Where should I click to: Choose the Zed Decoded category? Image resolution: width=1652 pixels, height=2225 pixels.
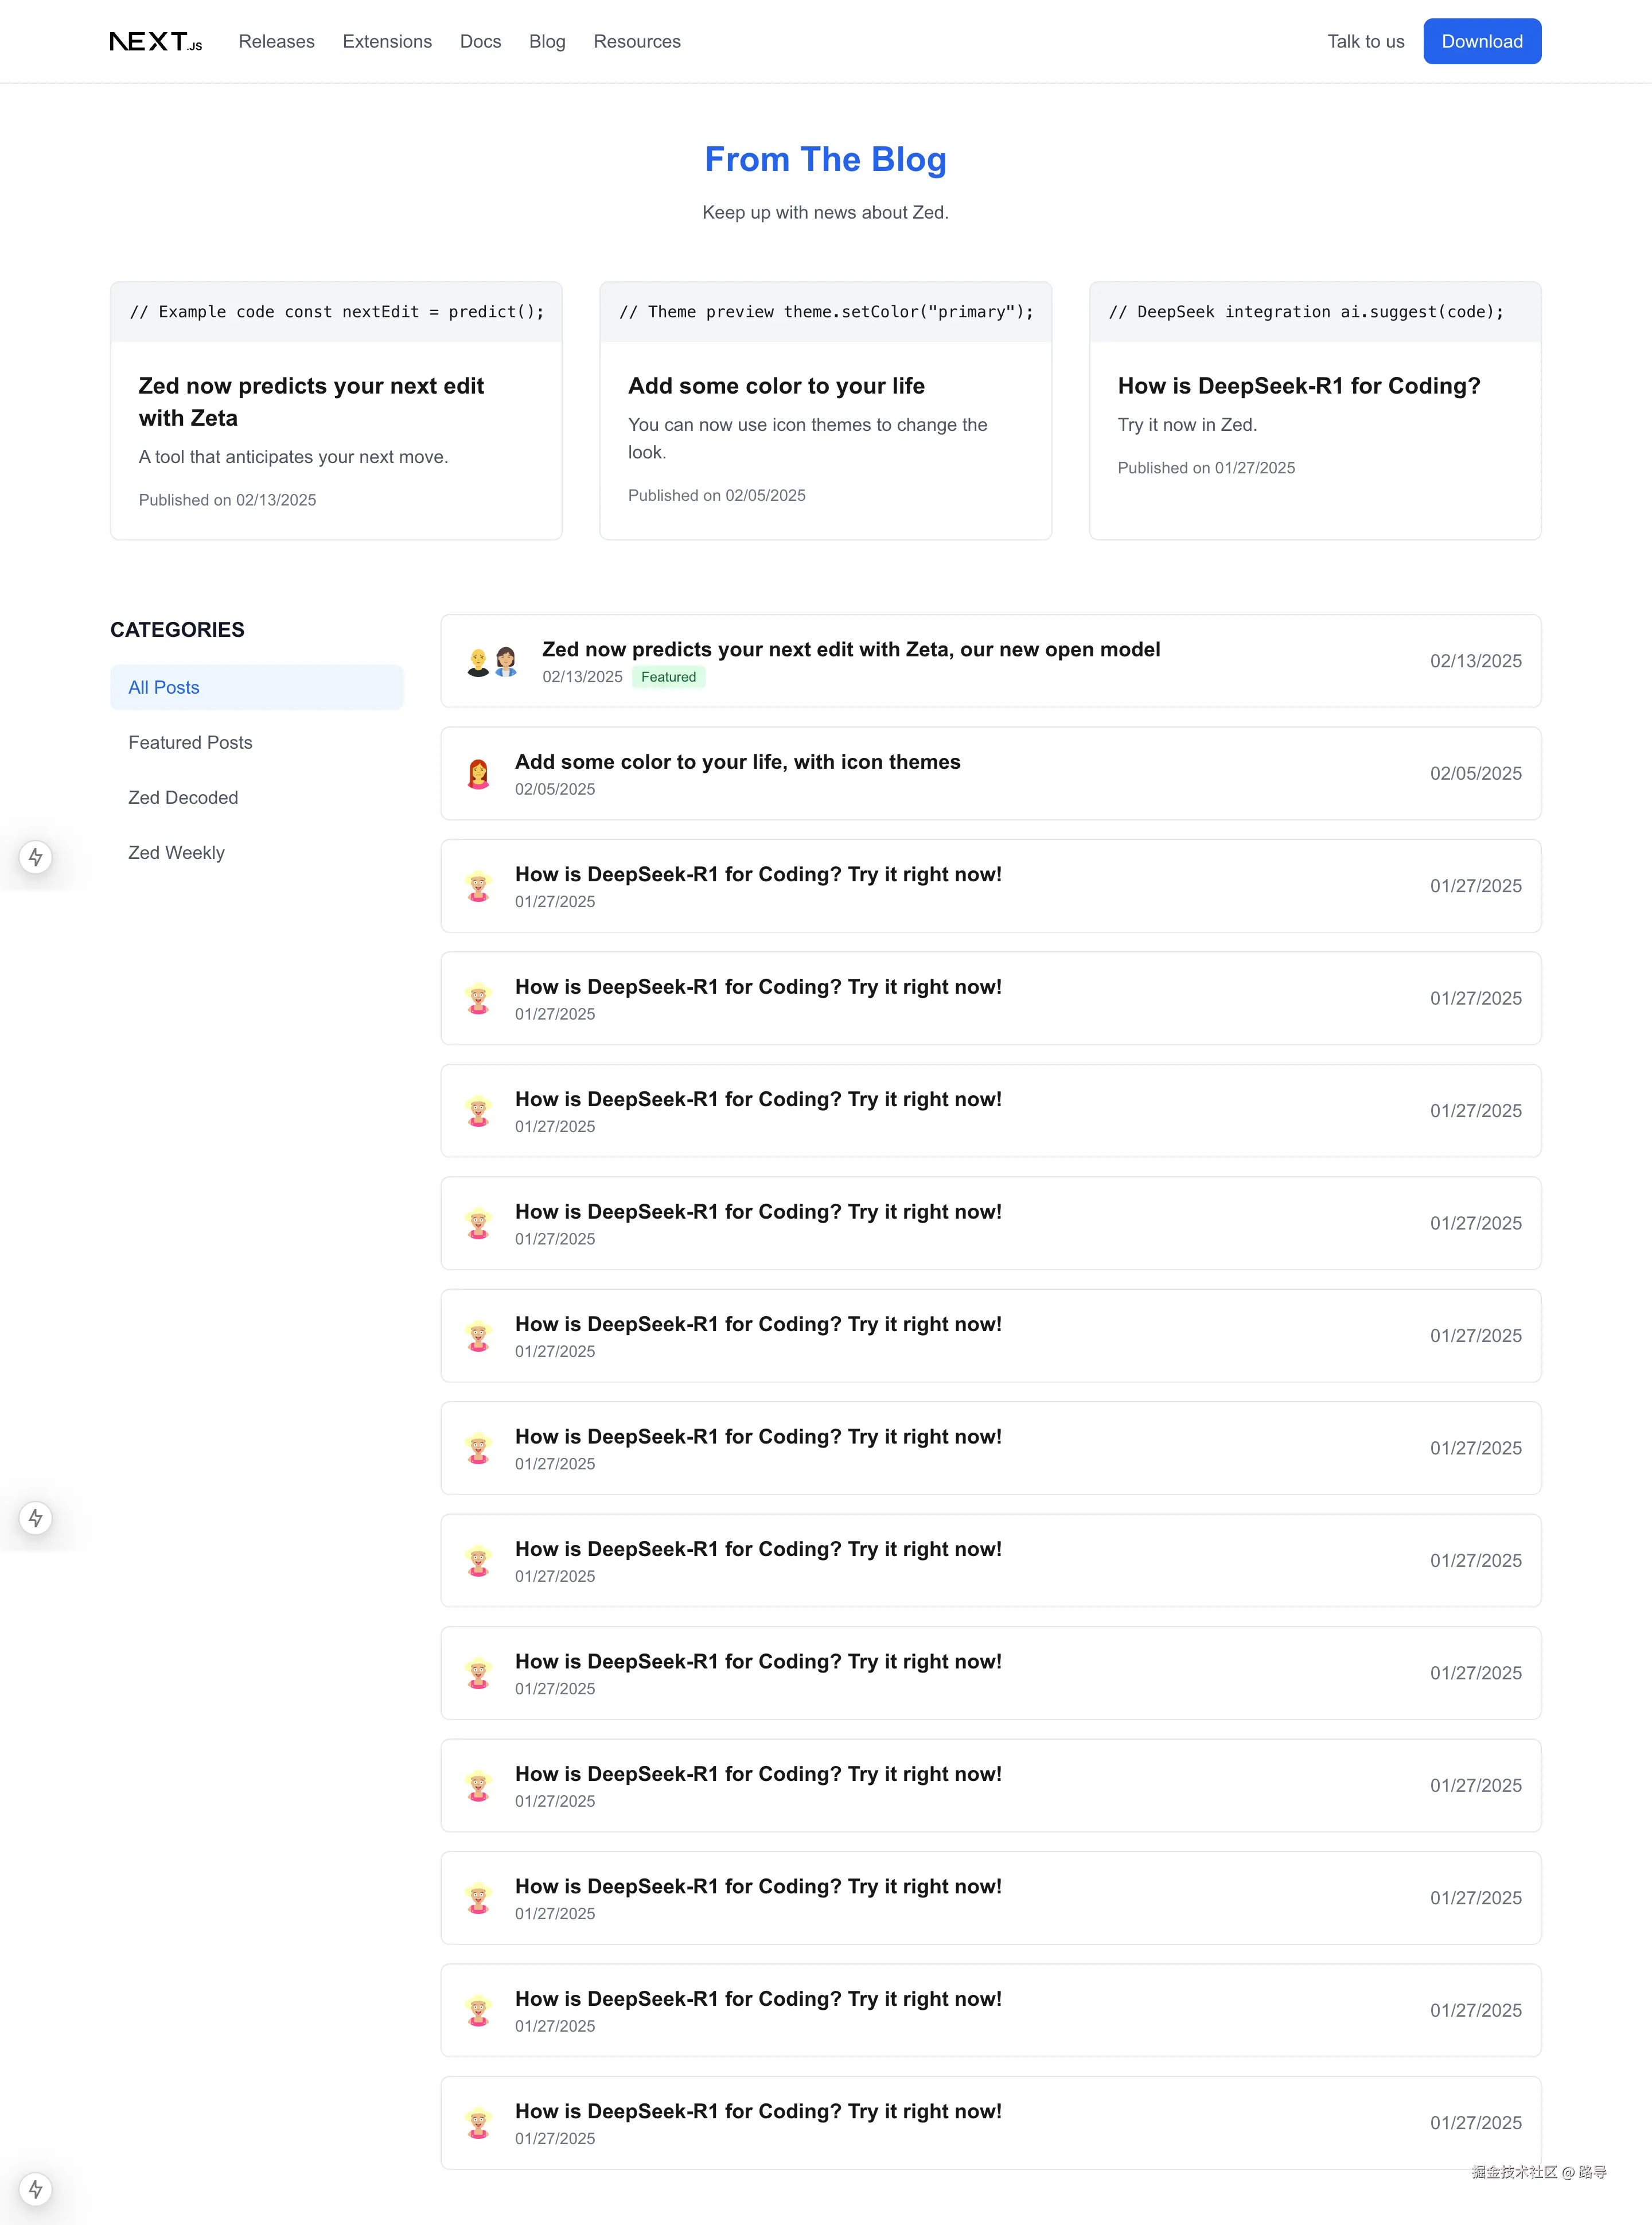click(x=183, y=797)
